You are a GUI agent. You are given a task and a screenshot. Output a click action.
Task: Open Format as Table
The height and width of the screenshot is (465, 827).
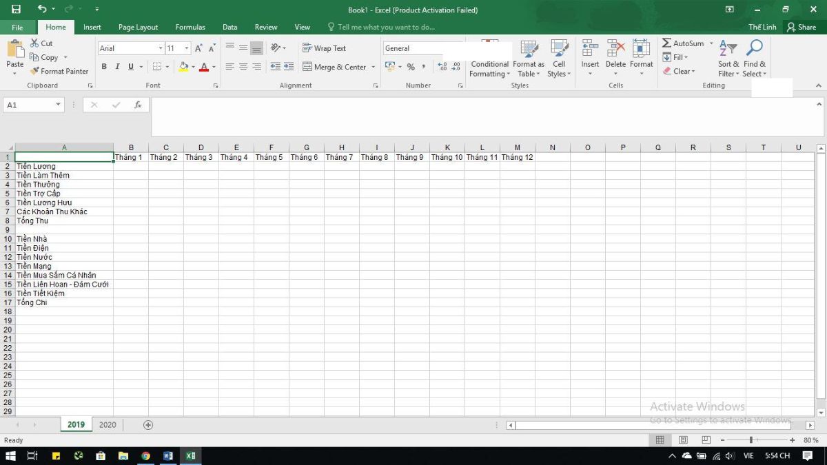click(x=529, y=59)
